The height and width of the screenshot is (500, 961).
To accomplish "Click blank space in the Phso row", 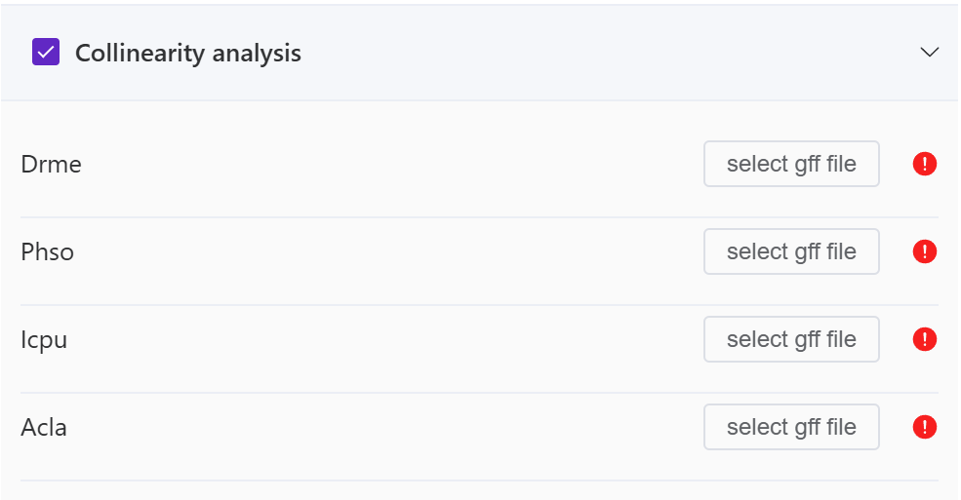I will coord(390,251).
